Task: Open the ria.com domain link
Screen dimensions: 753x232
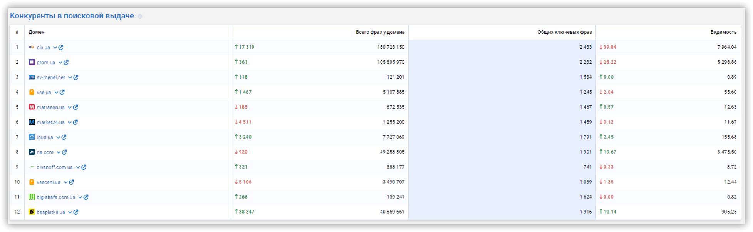Action: (45, 152)
